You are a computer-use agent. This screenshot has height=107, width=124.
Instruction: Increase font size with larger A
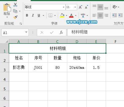coord(80,7)
